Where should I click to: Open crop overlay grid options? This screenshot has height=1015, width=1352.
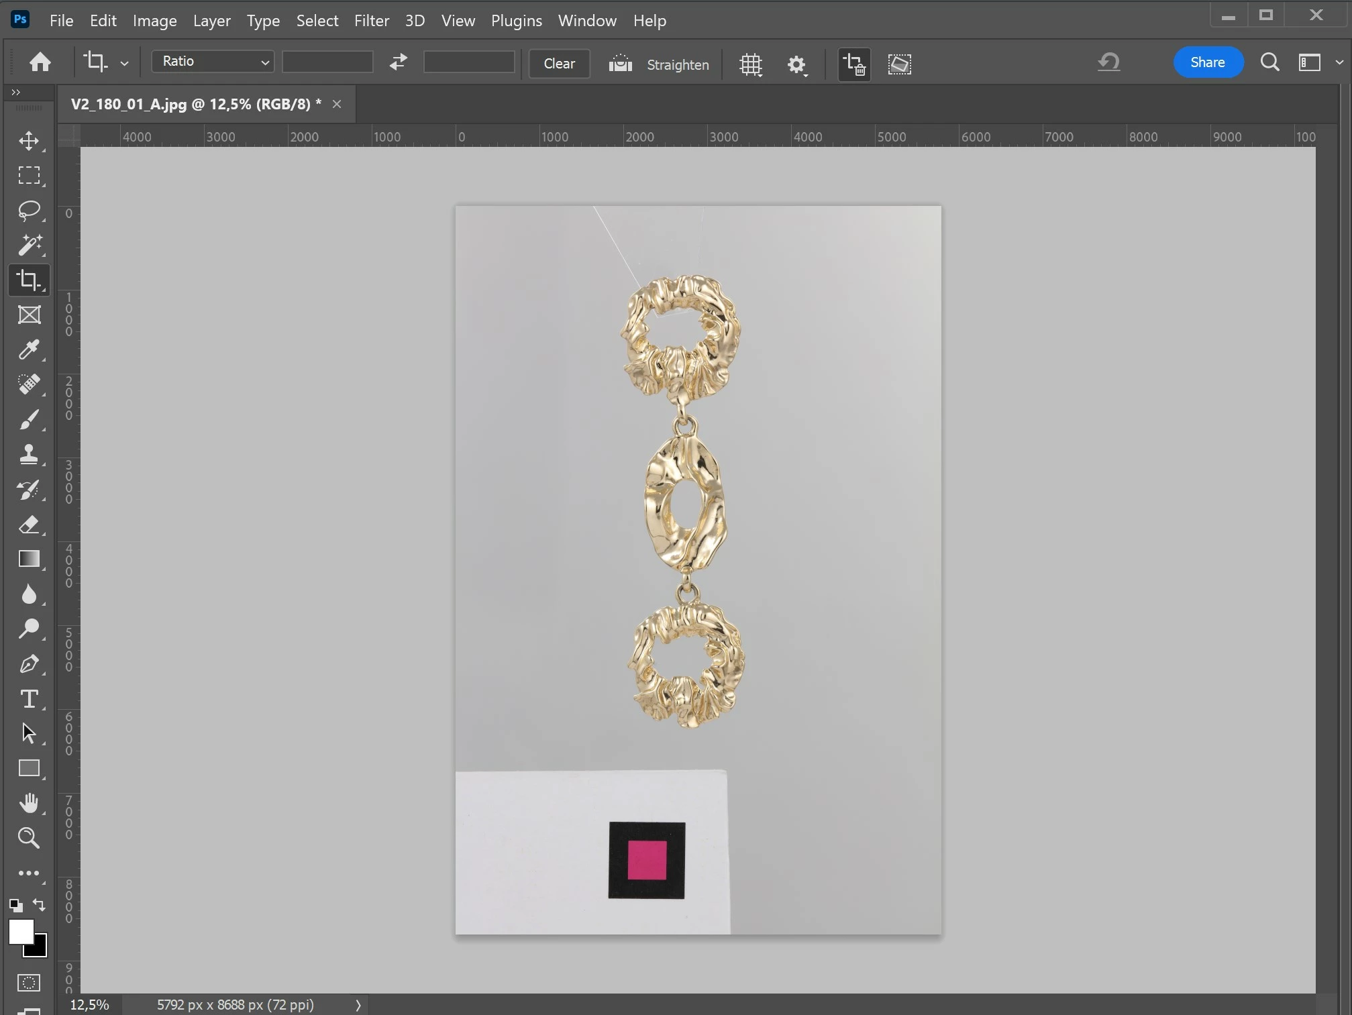tap(751, 64)
